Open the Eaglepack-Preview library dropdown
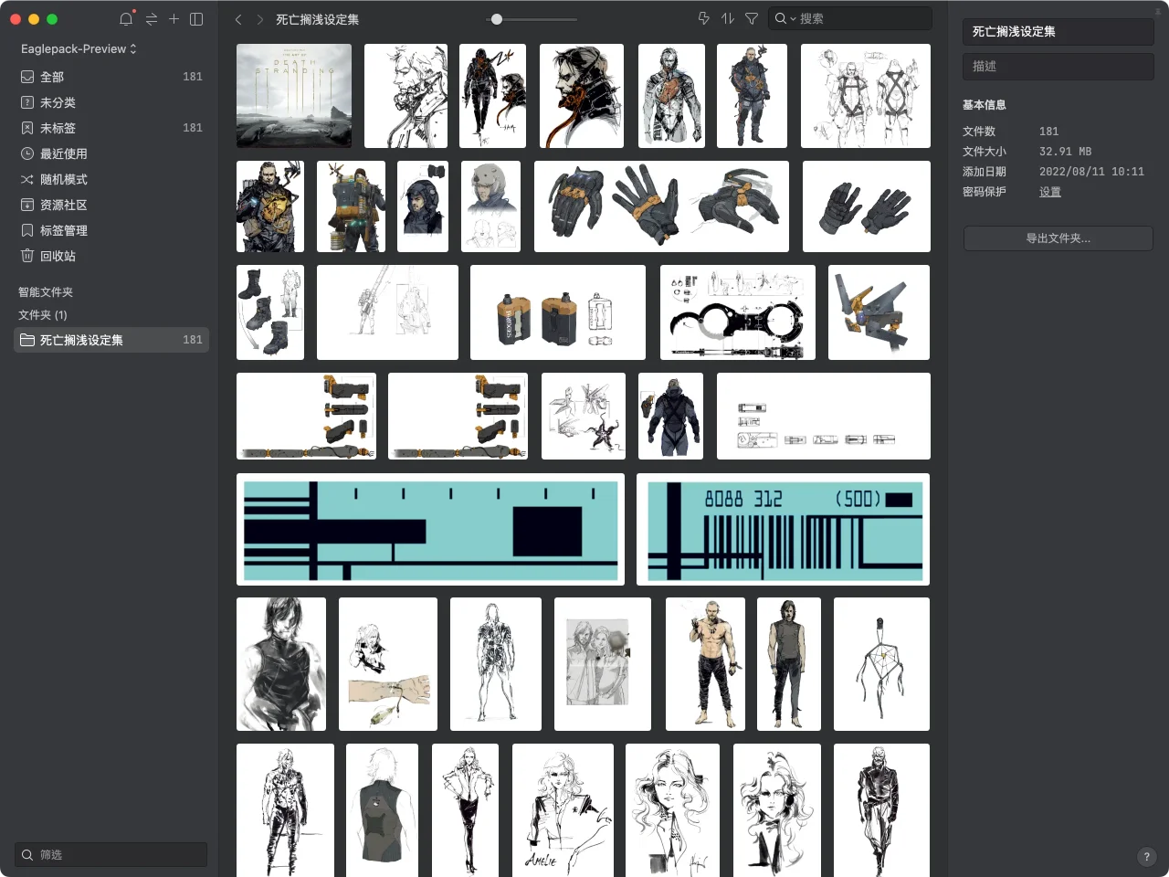Viewport: 1169px width, 877px height. 79,48
